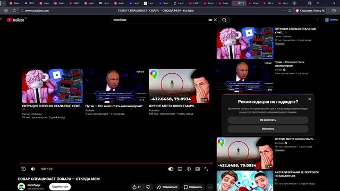Open a new tab with plus button
Image resolution: width=340 pixels, height=191 pixels.
coord(294,3)
